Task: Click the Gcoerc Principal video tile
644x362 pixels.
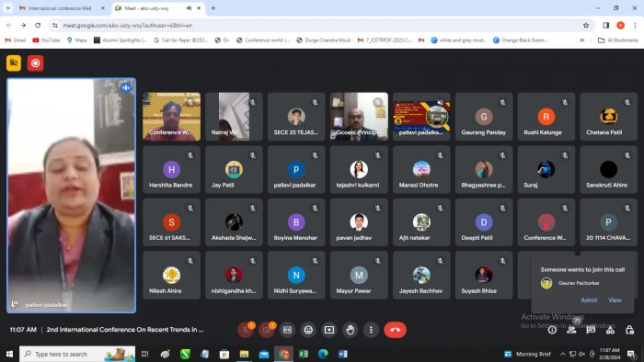Action: pos(359,117)
